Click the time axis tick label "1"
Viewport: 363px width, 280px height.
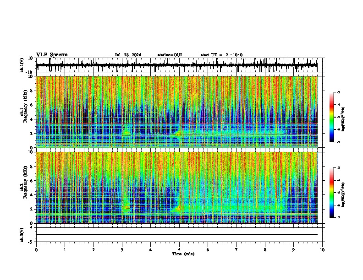[65, 250]
